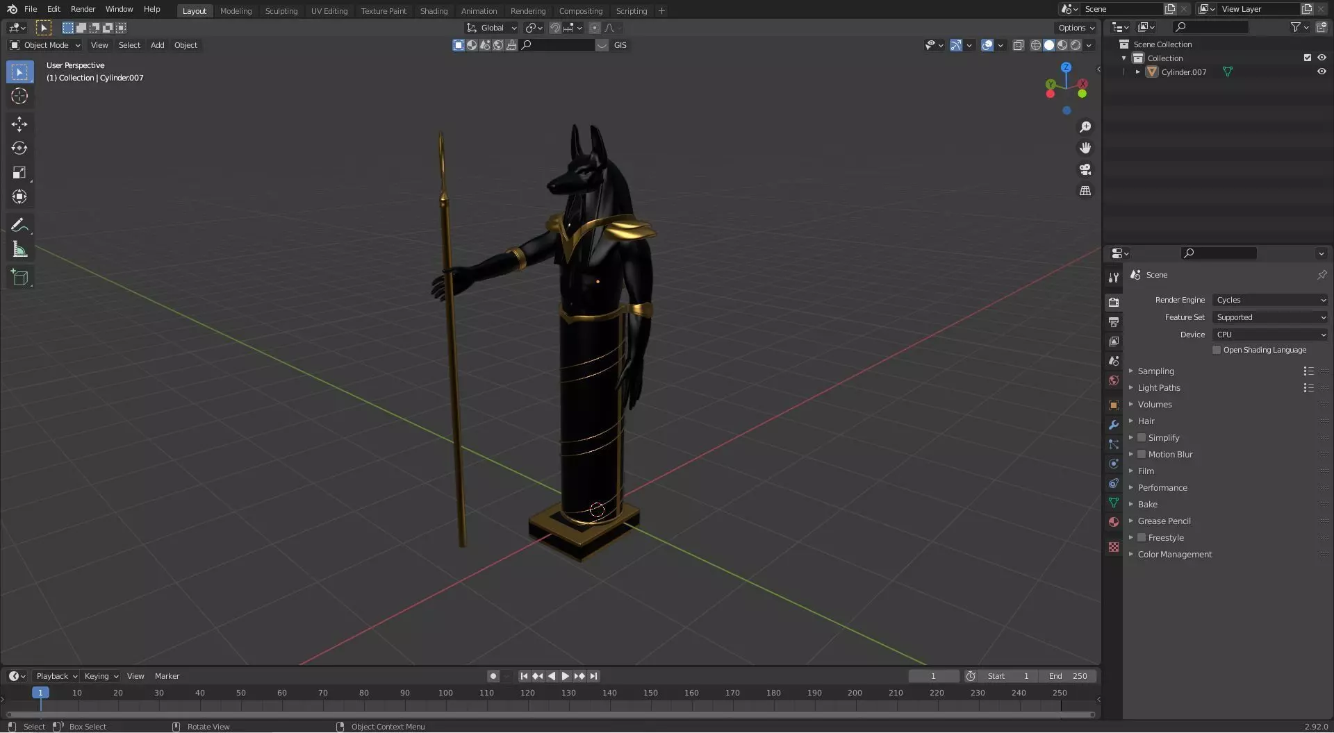Switch to the Modeling workspace tab

236,11
